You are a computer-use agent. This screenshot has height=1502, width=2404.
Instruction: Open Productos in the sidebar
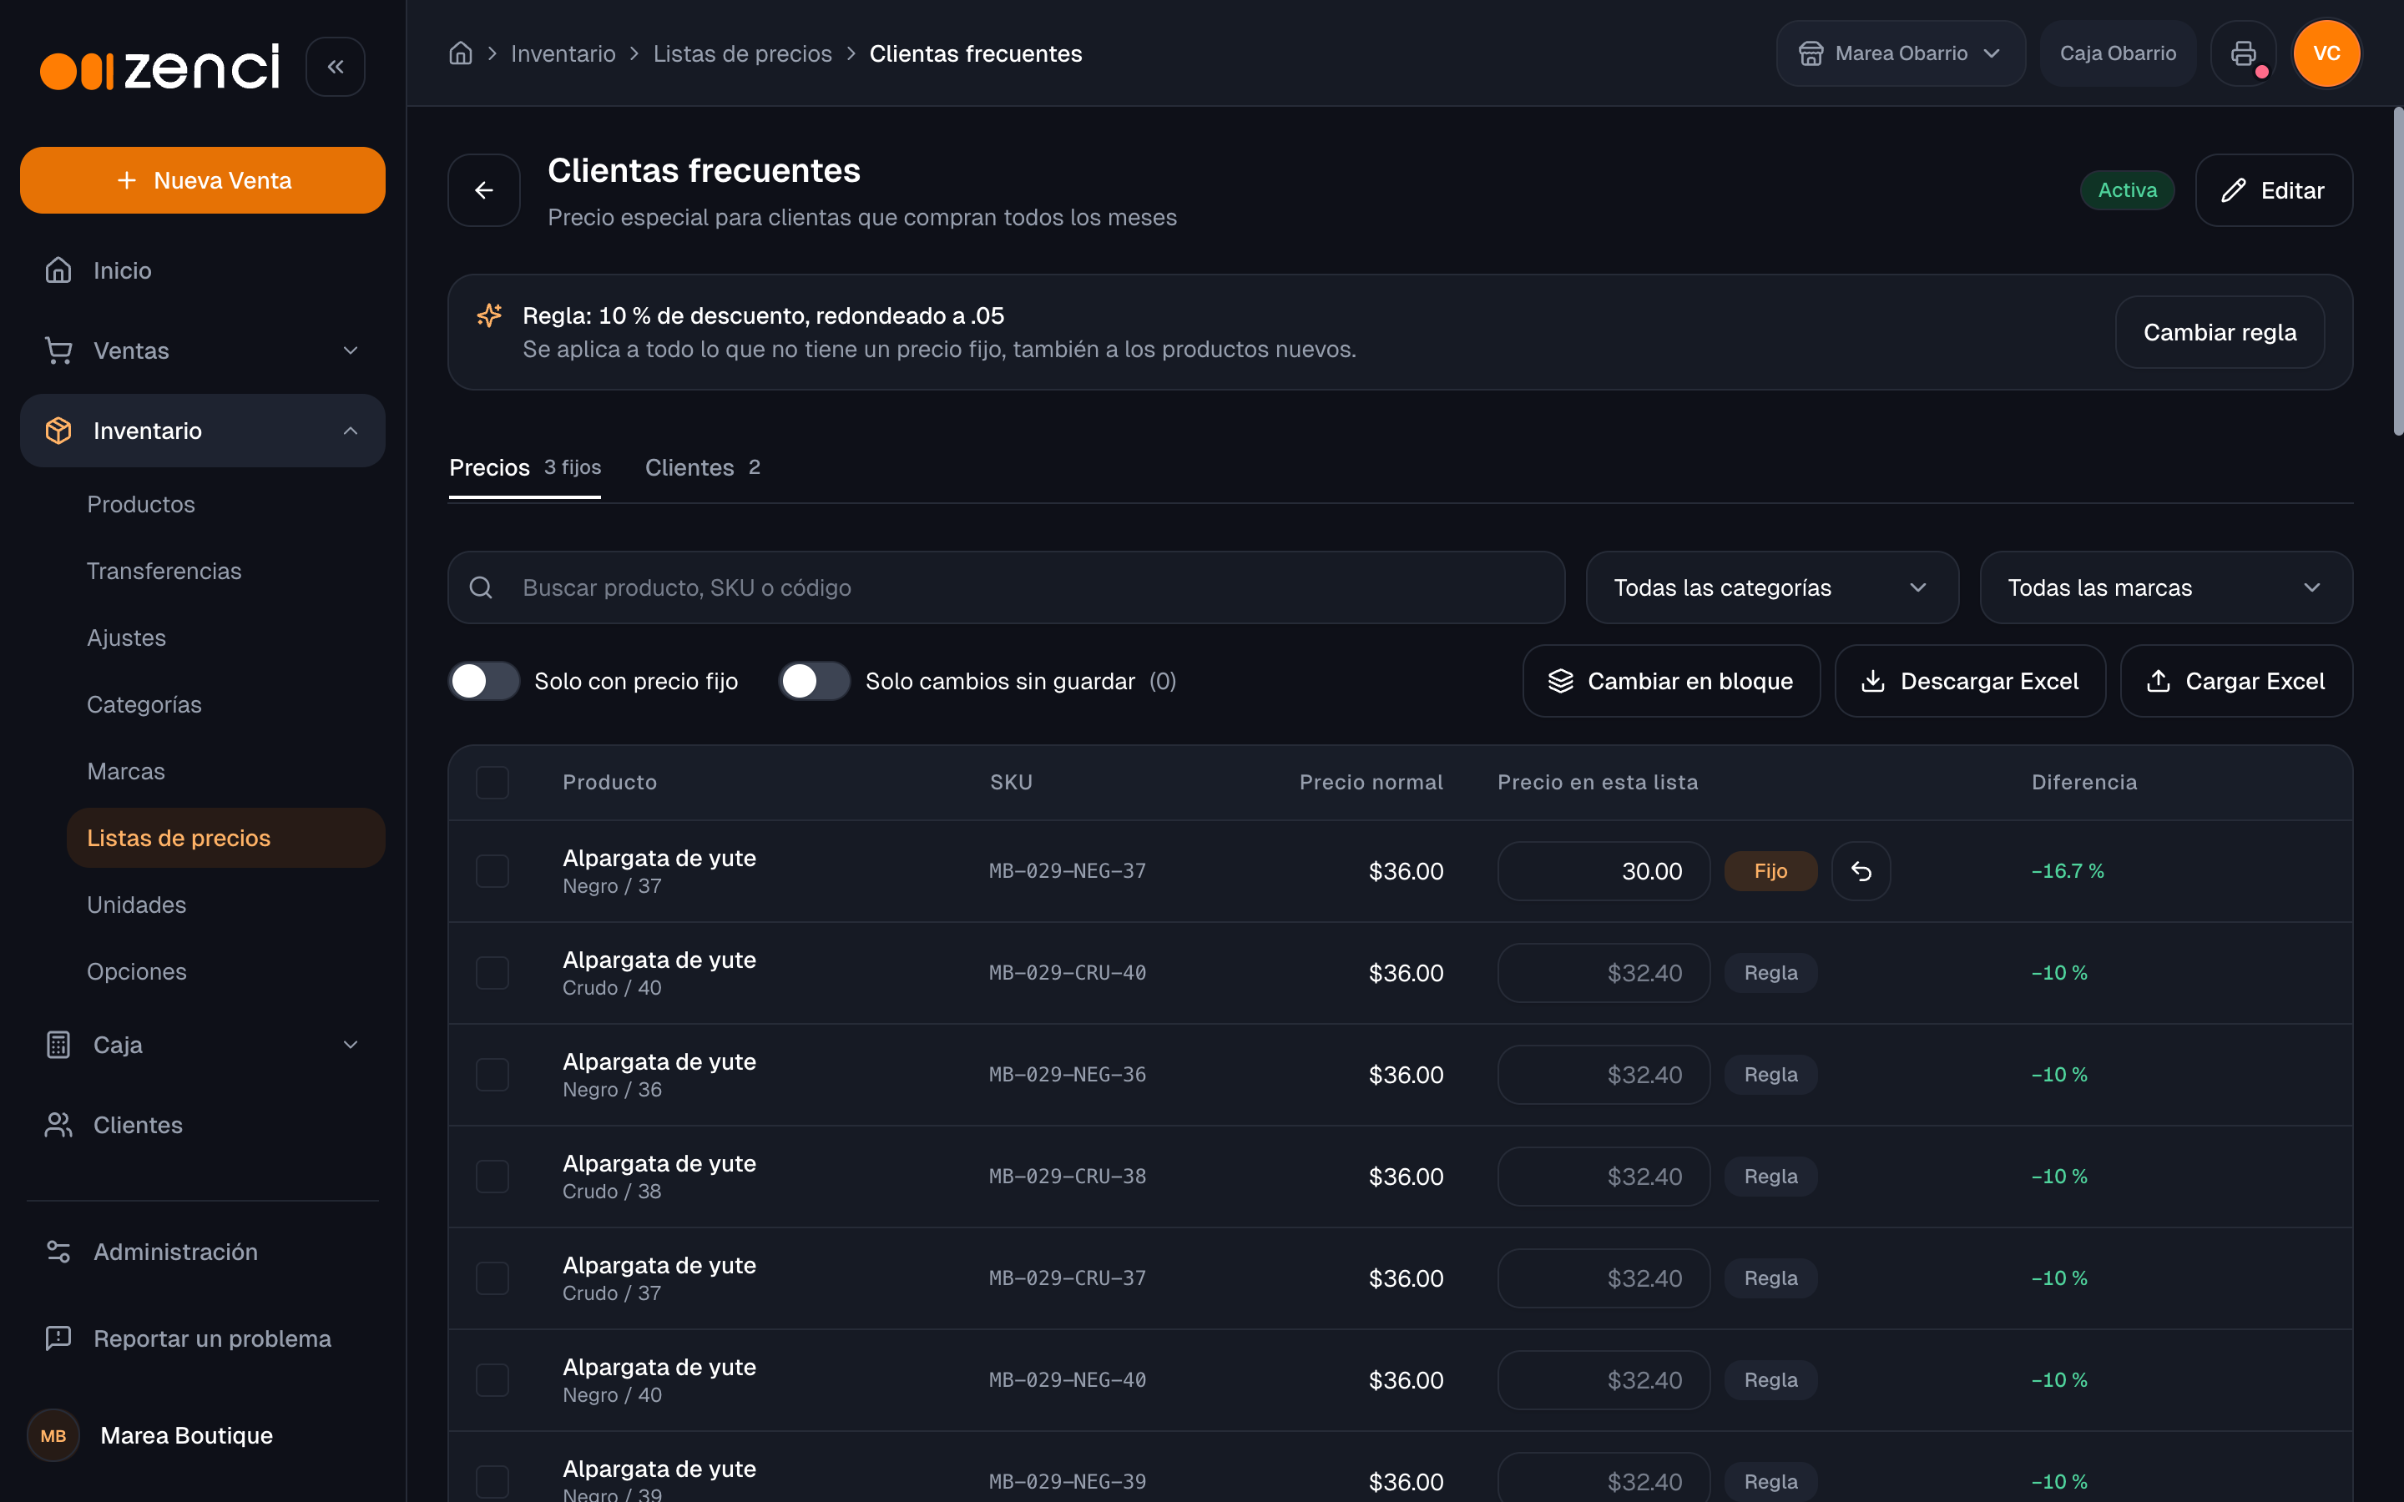[140, 505]
